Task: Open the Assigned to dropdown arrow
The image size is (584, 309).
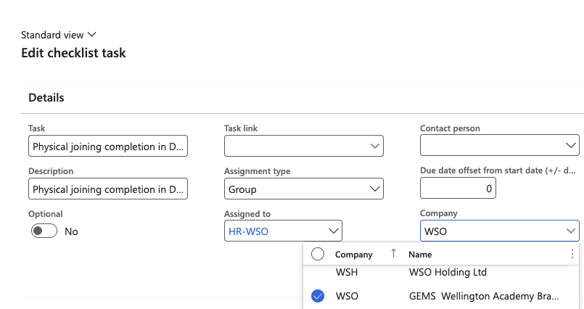Action: (333, 231)
